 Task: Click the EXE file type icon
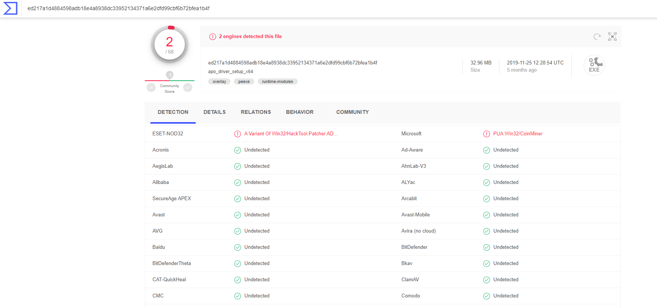tap(594, 65)
